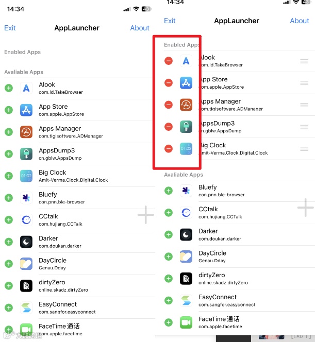Tap Exit on the right screen

[x=170, y=21]
